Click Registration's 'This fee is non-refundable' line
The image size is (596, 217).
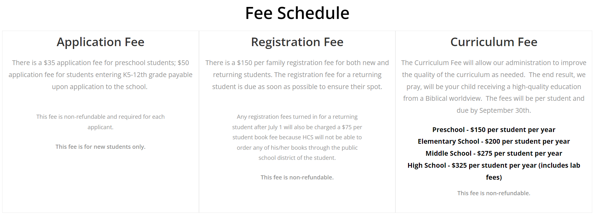tap(297, 177)
